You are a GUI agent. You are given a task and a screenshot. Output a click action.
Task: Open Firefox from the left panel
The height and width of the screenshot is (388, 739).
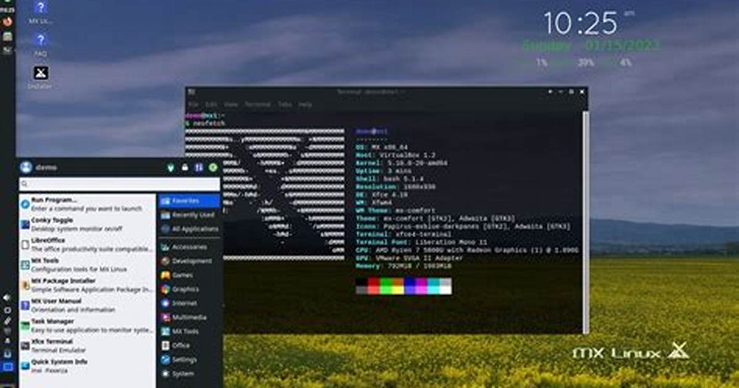point(7,21)
